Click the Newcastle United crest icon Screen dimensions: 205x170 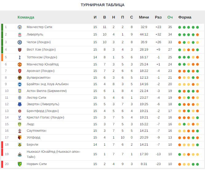point(20,155)
